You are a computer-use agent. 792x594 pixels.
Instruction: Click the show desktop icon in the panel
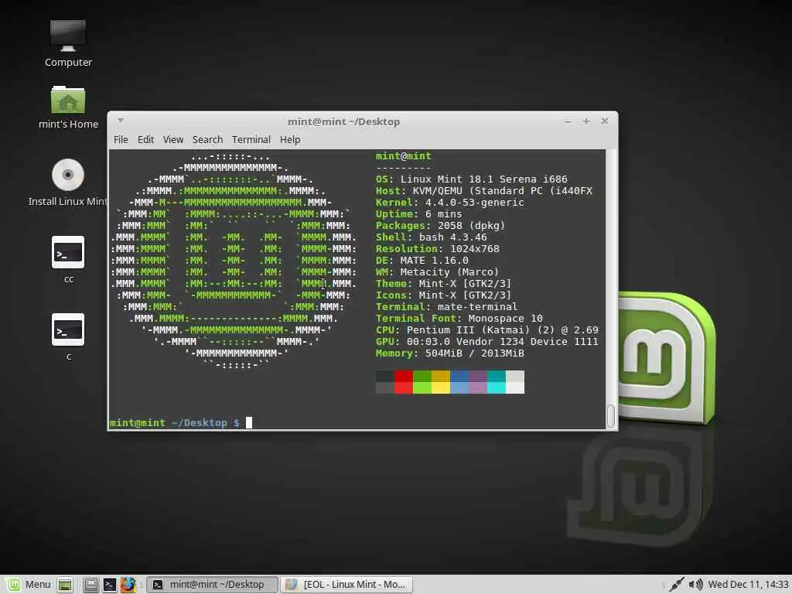(x=65, y=585)
